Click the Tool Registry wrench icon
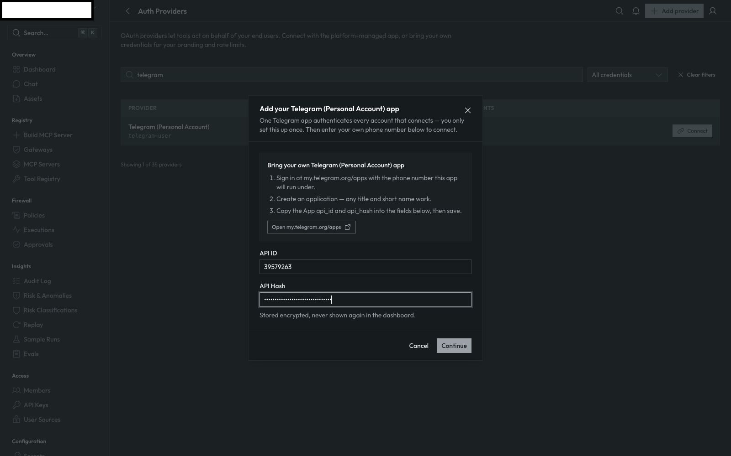731x456 pixels. (x=16, y=179)
